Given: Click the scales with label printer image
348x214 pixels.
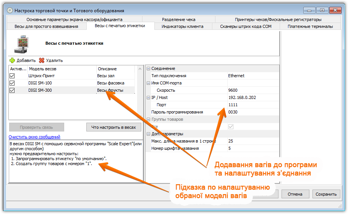Looking at the screenshot, I should (21, 44).
